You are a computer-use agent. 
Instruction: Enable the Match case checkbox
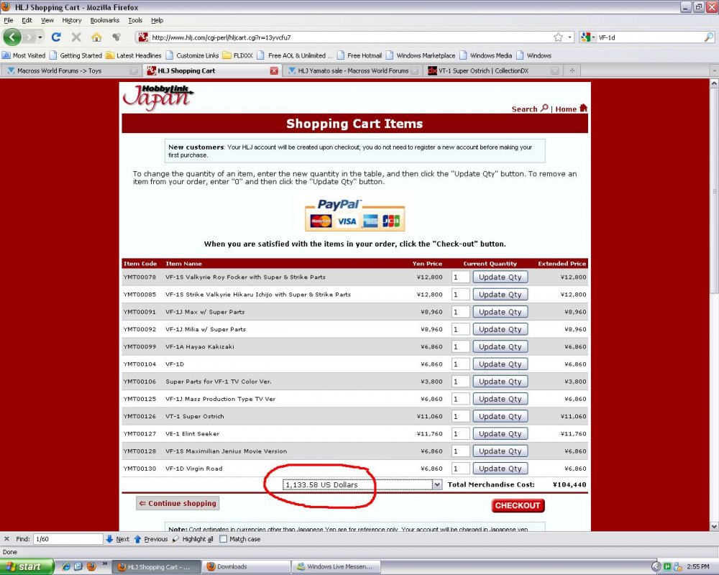[x=223, y=539]
